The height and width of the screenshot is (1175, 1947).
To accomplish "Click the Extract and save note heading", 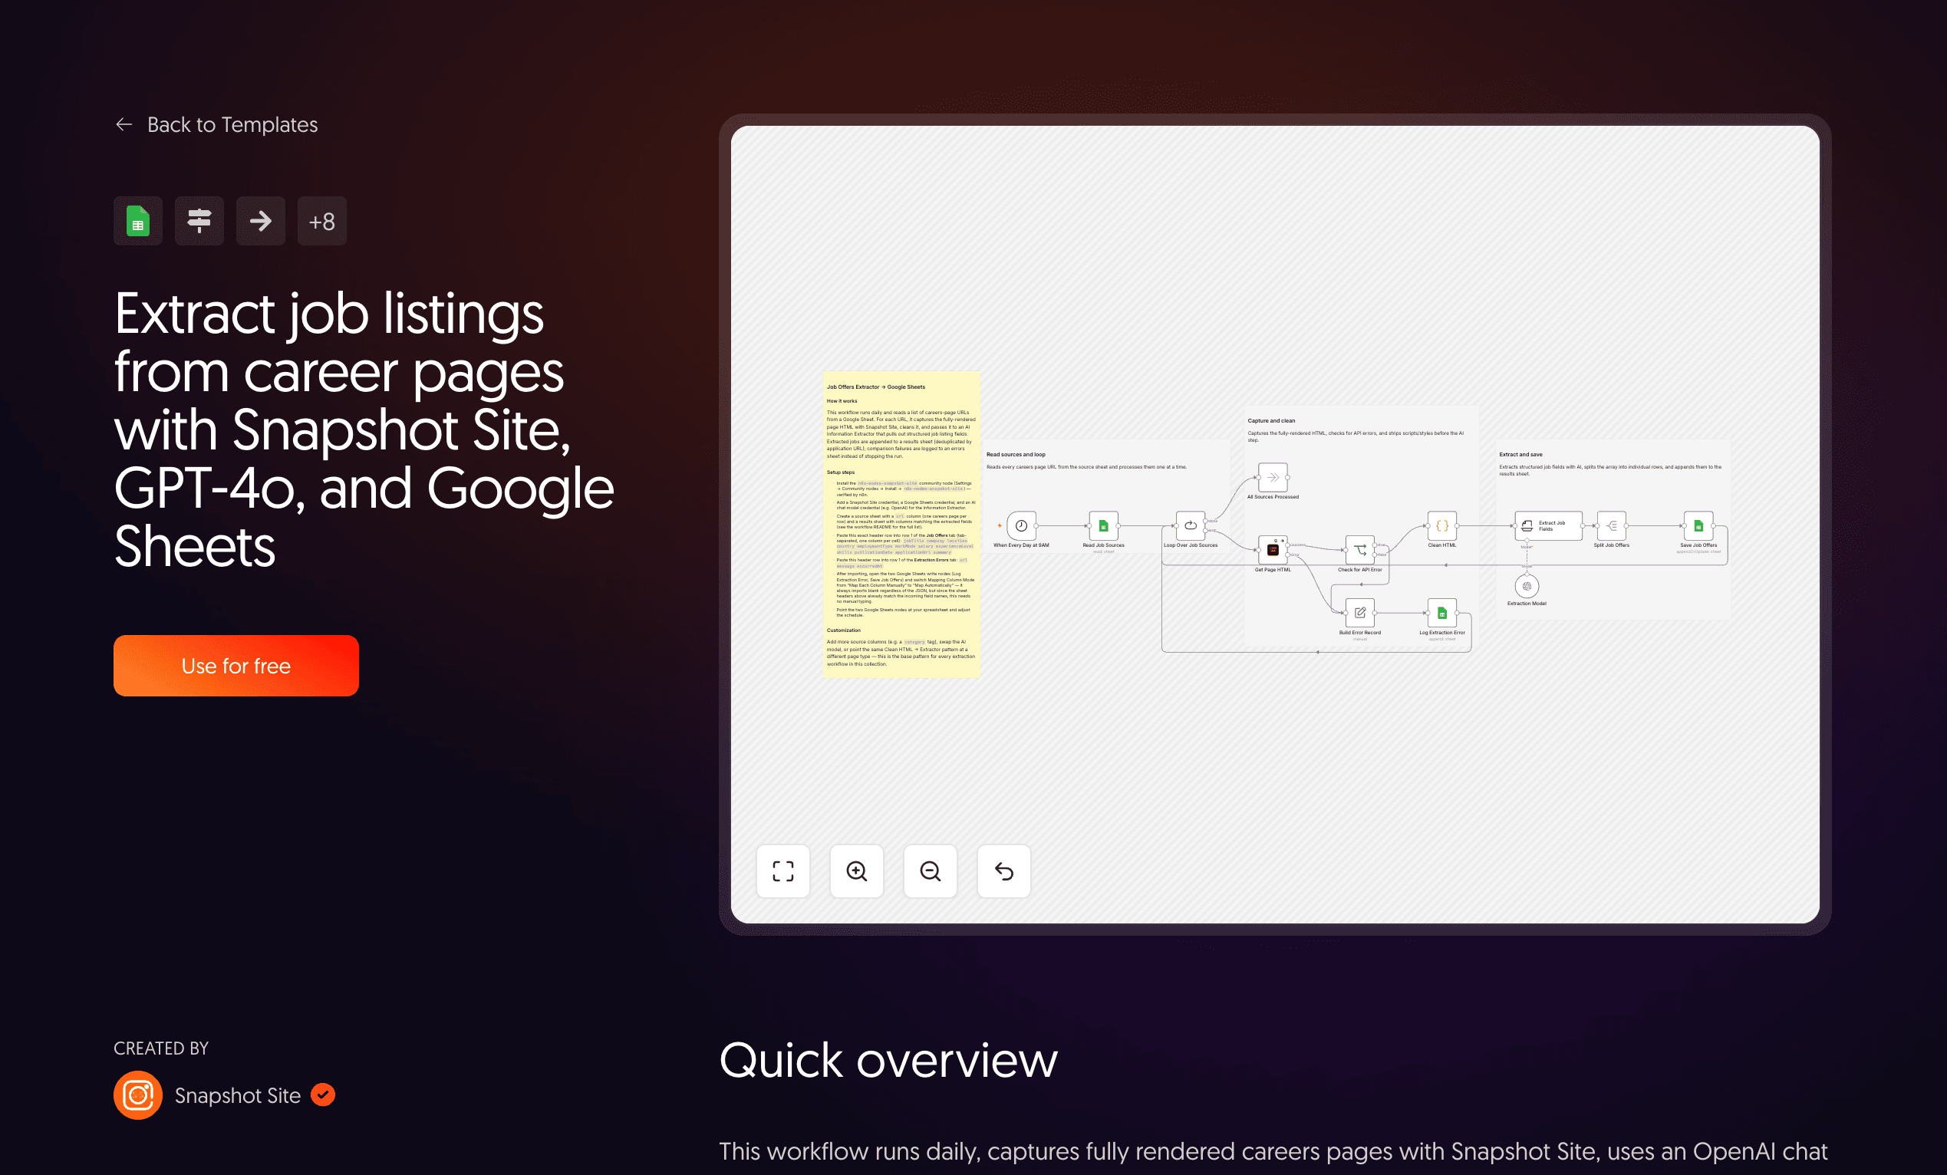I will 1520,454.
